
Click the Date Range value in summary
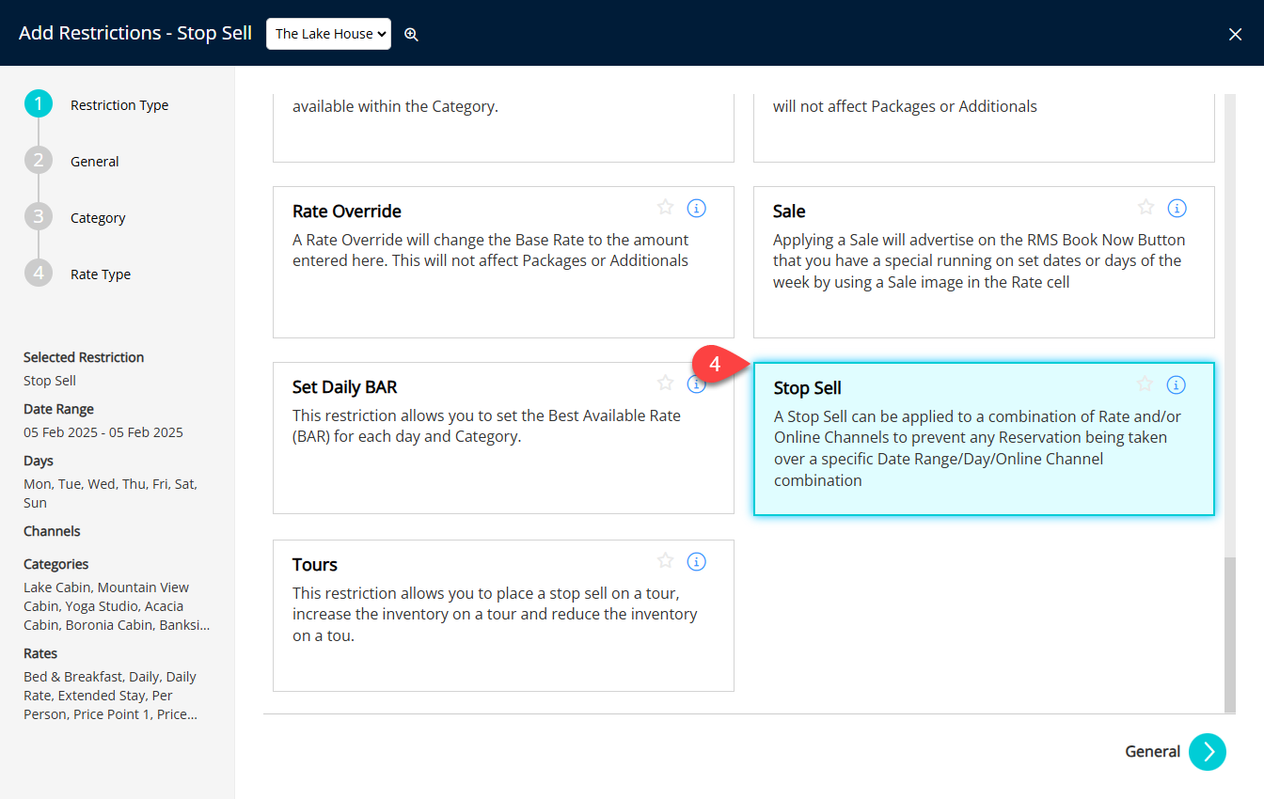[103, 432]
